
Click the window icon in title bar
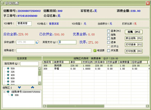pos(2,3)
